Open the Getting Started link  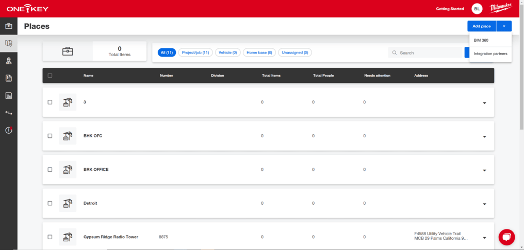click(x=450, y=9)
